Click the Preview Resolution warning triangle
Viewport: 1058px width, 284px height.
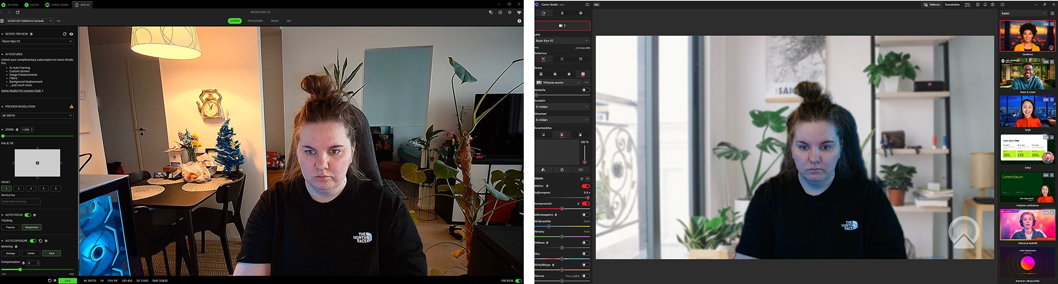71,107
